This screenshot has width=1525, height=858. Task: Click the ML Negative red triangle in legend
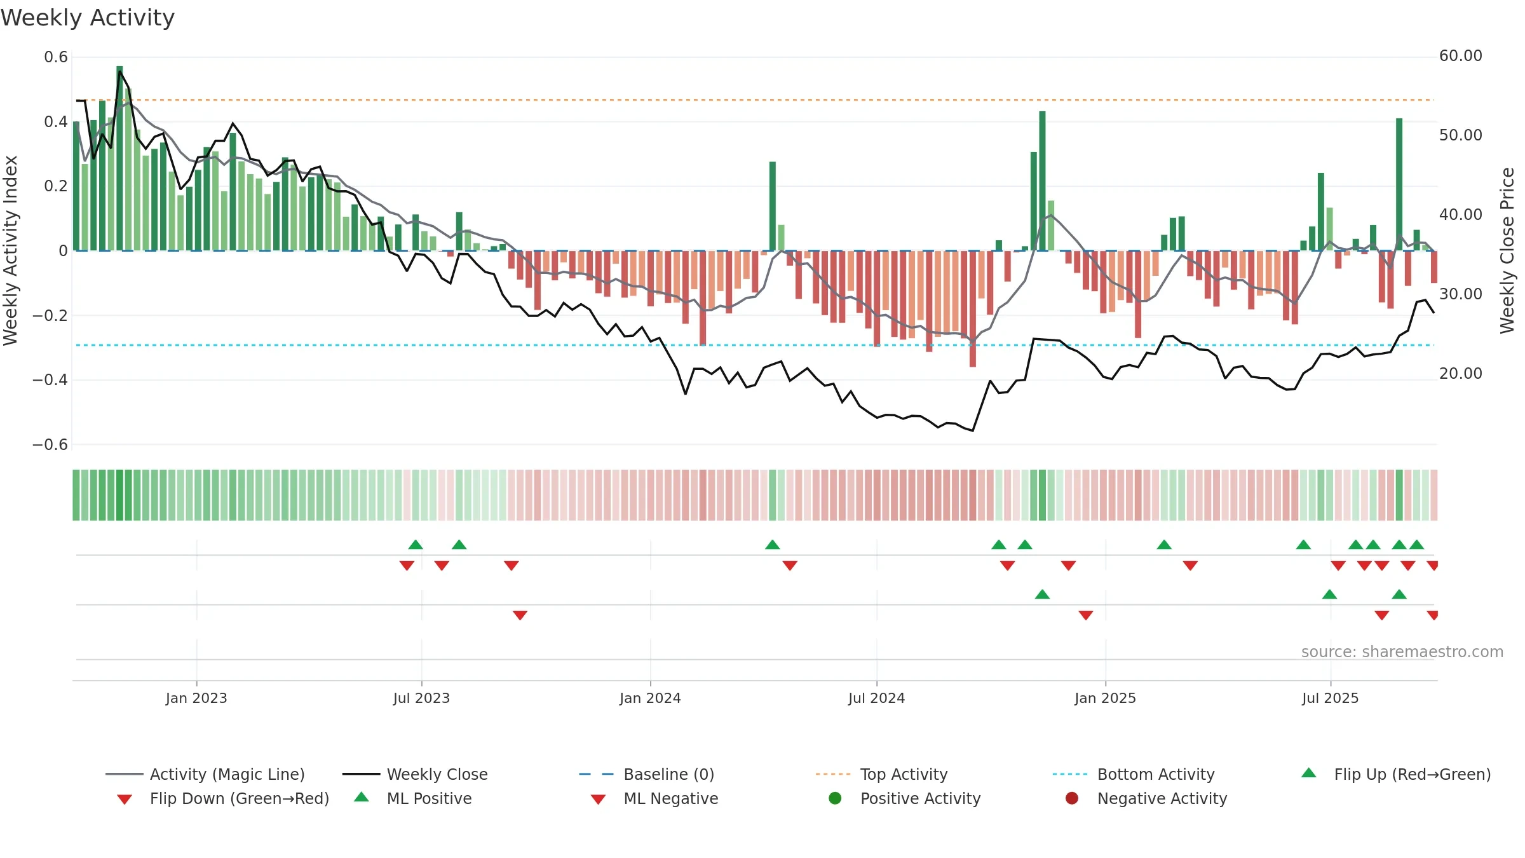pyautogui.click(x=598, y=799)
